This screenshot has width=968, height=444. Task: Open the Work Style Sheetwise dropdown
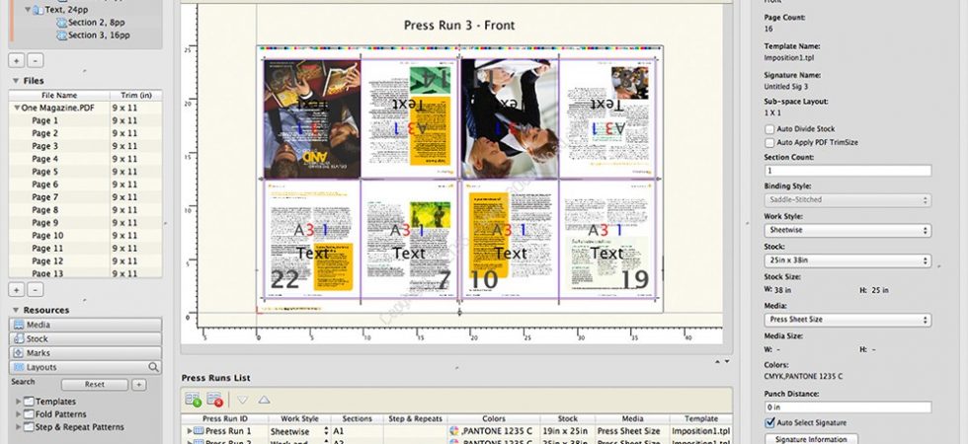click(x=847, y=230)
